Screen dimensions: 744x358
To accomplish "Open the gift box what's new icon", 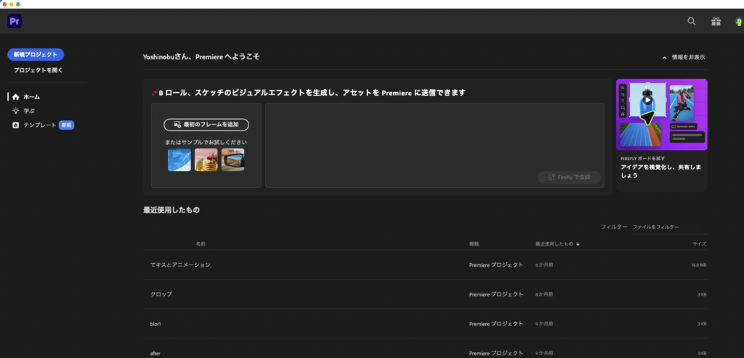I will point(716,21).
